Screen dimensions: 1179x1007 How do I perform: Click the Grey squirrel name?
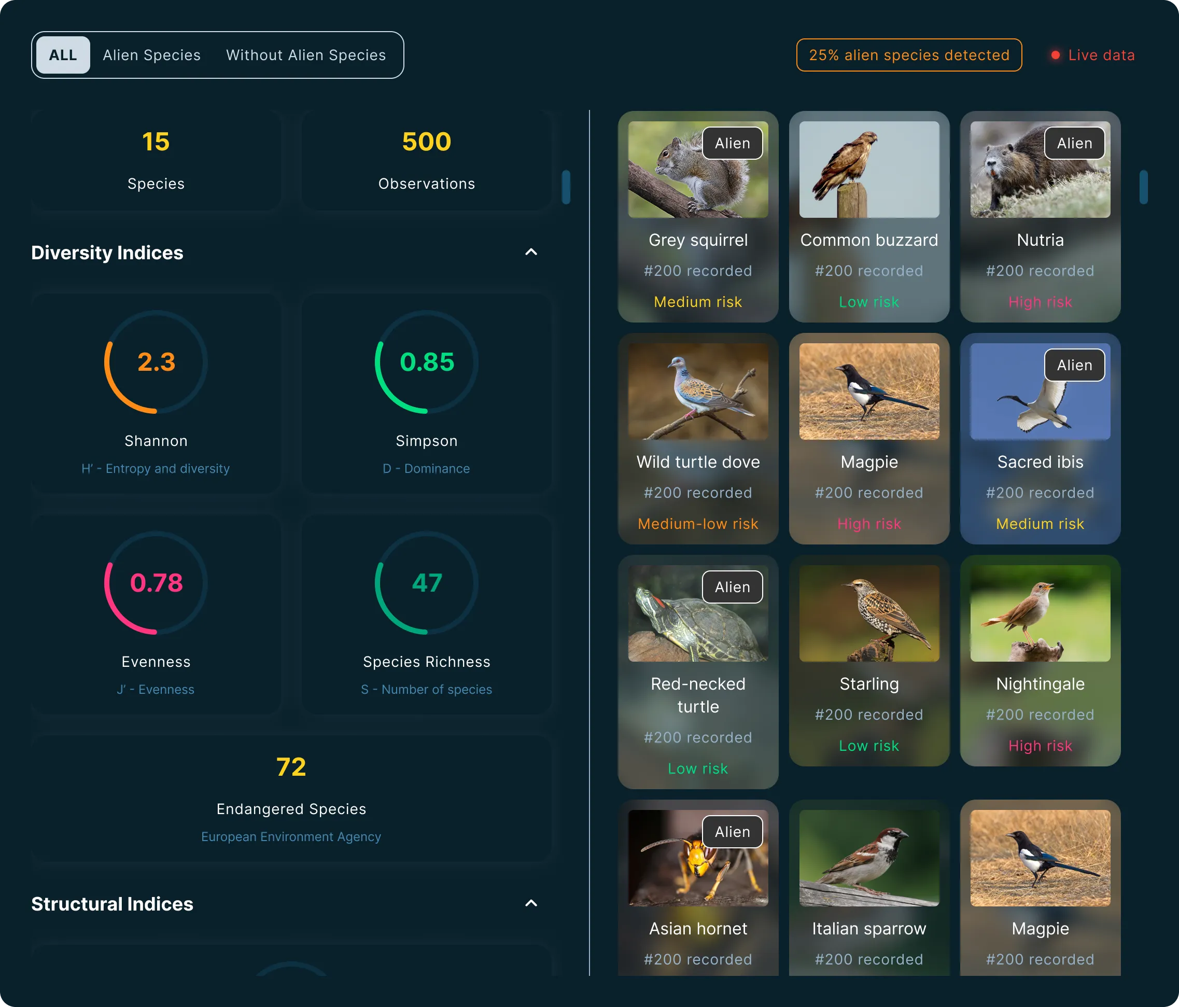pyautogui.click(x=698, y=240)
